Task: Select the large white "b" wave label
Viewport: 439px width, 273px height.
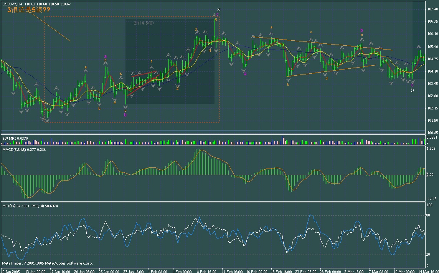Action: (x=412, y=90)
